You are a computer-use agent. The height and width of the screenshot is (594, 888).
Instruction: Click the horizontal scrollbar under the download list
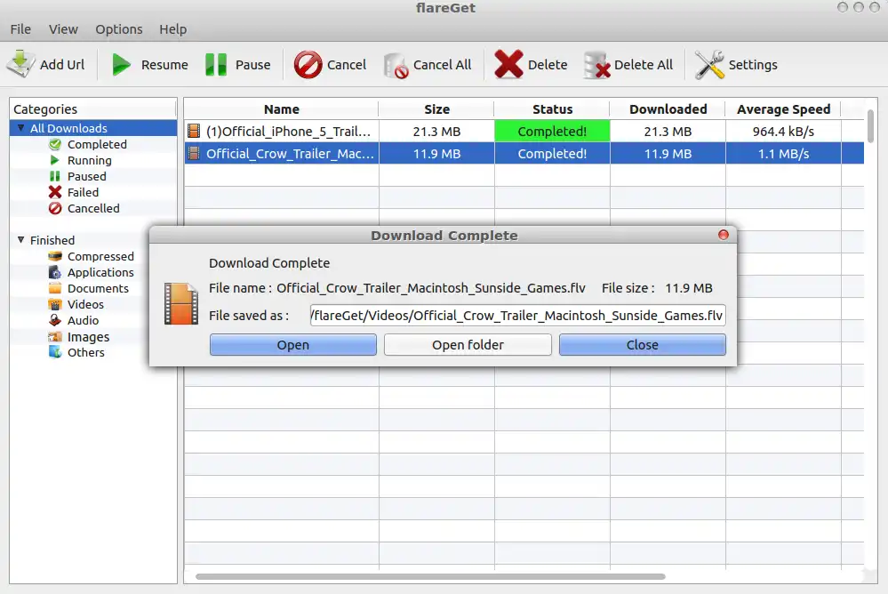coord(430,576)
